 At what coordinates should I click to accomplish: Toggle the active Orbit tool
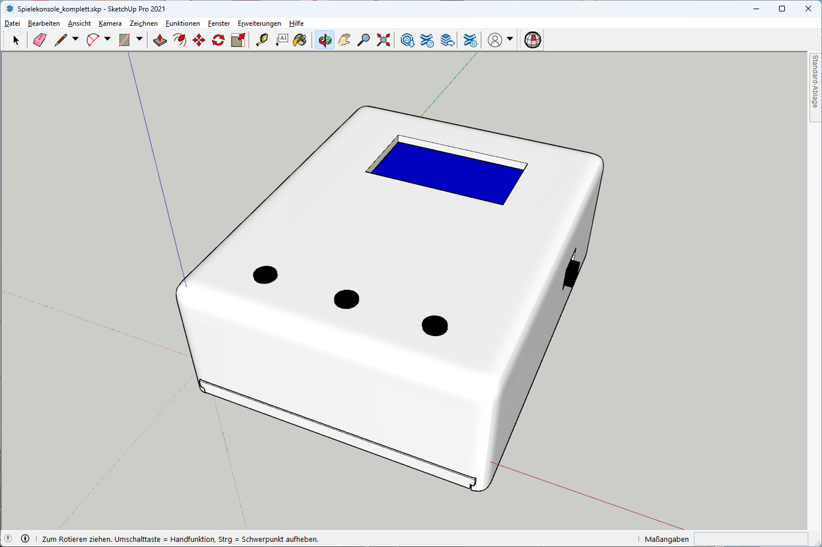point(325,40)
